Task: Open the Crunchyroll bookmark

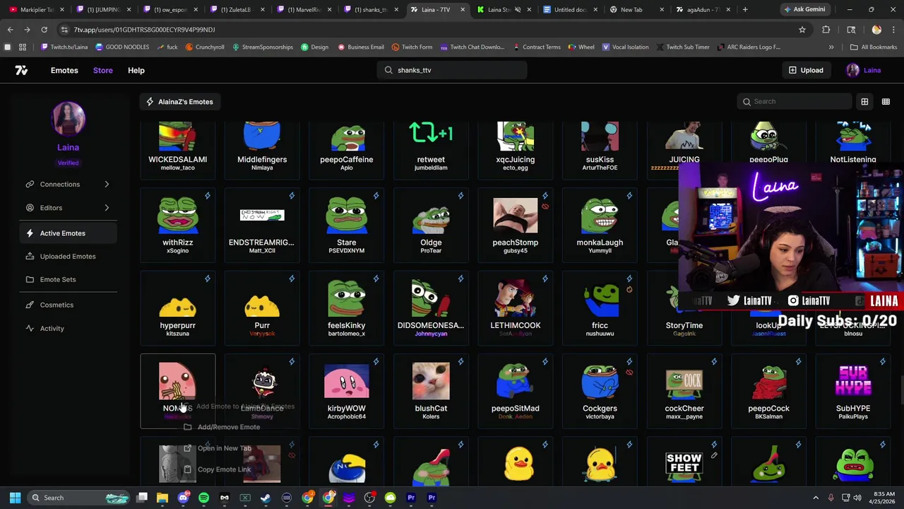Action: 205,47
